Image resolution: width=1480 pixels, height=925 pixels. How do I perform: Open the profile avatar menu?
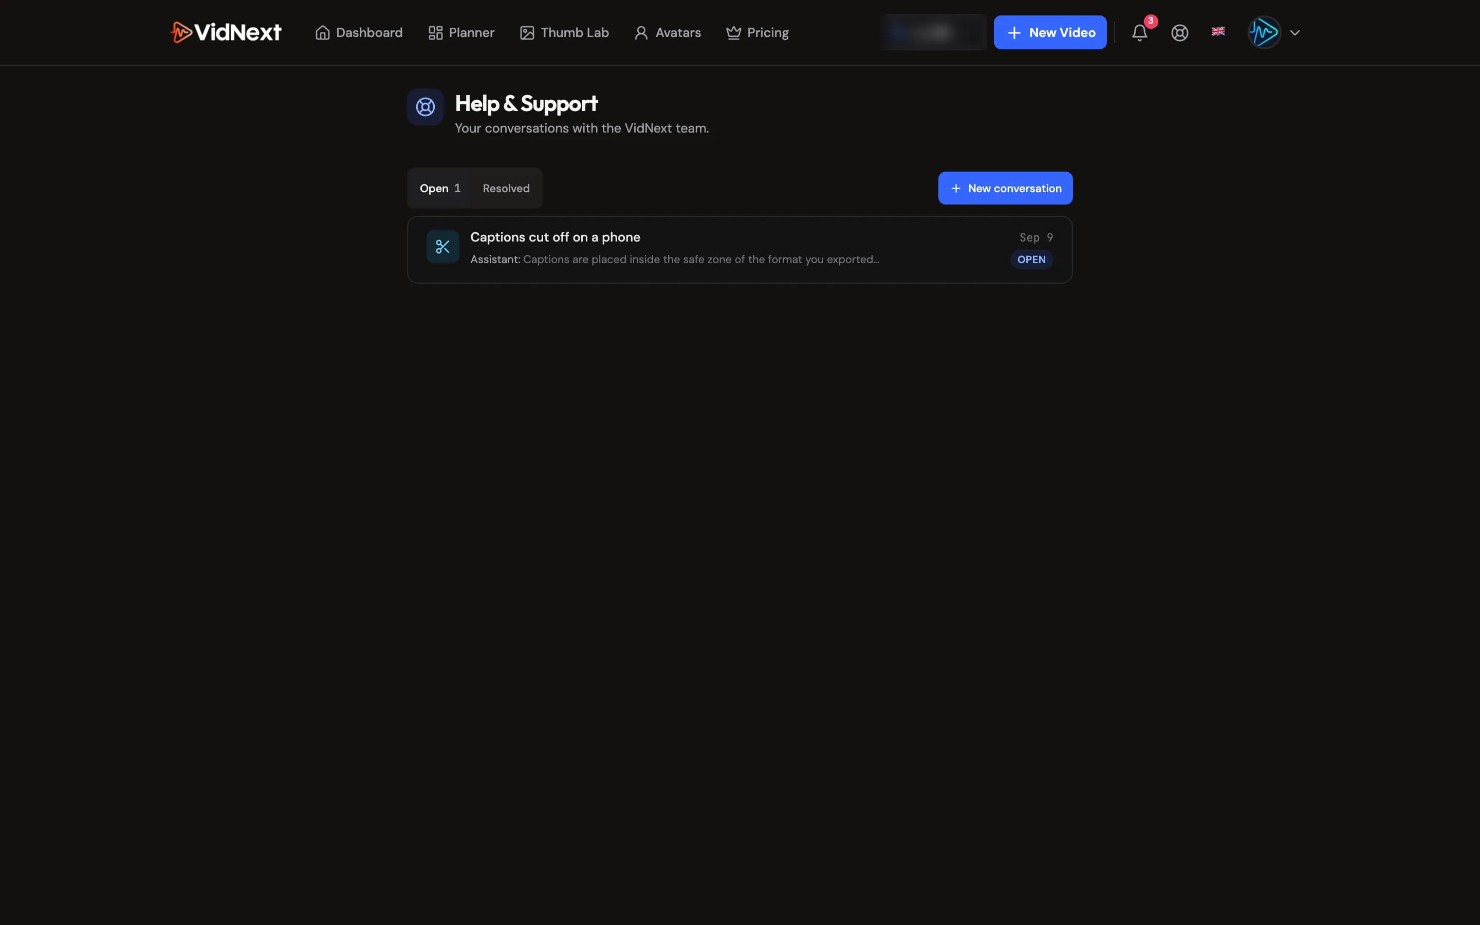pos(1264,32)
